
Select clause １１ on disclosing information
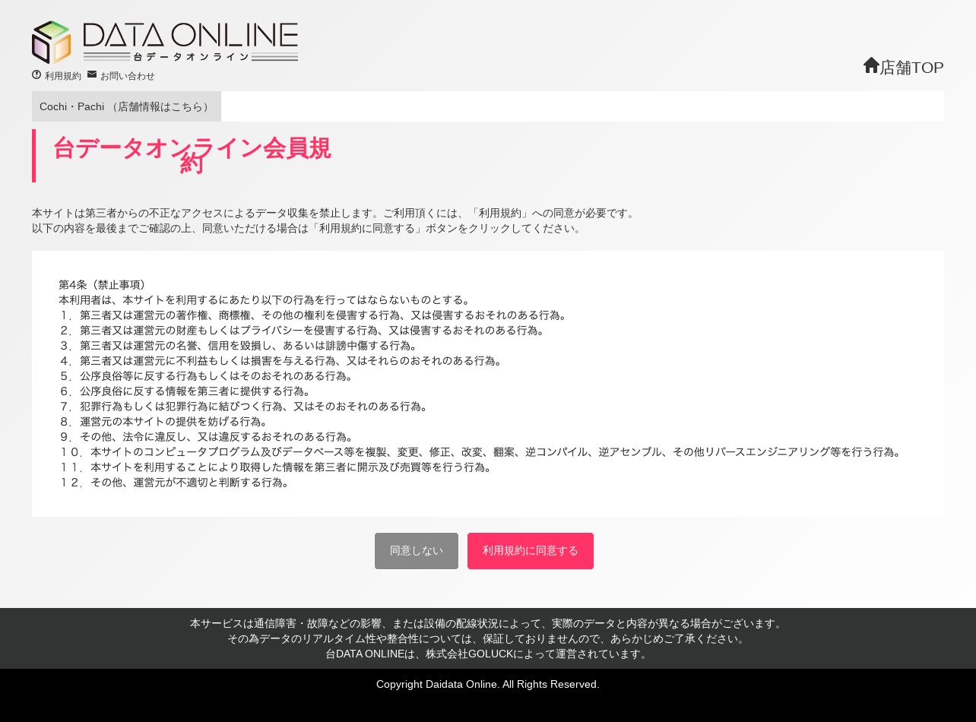point(277,467)
